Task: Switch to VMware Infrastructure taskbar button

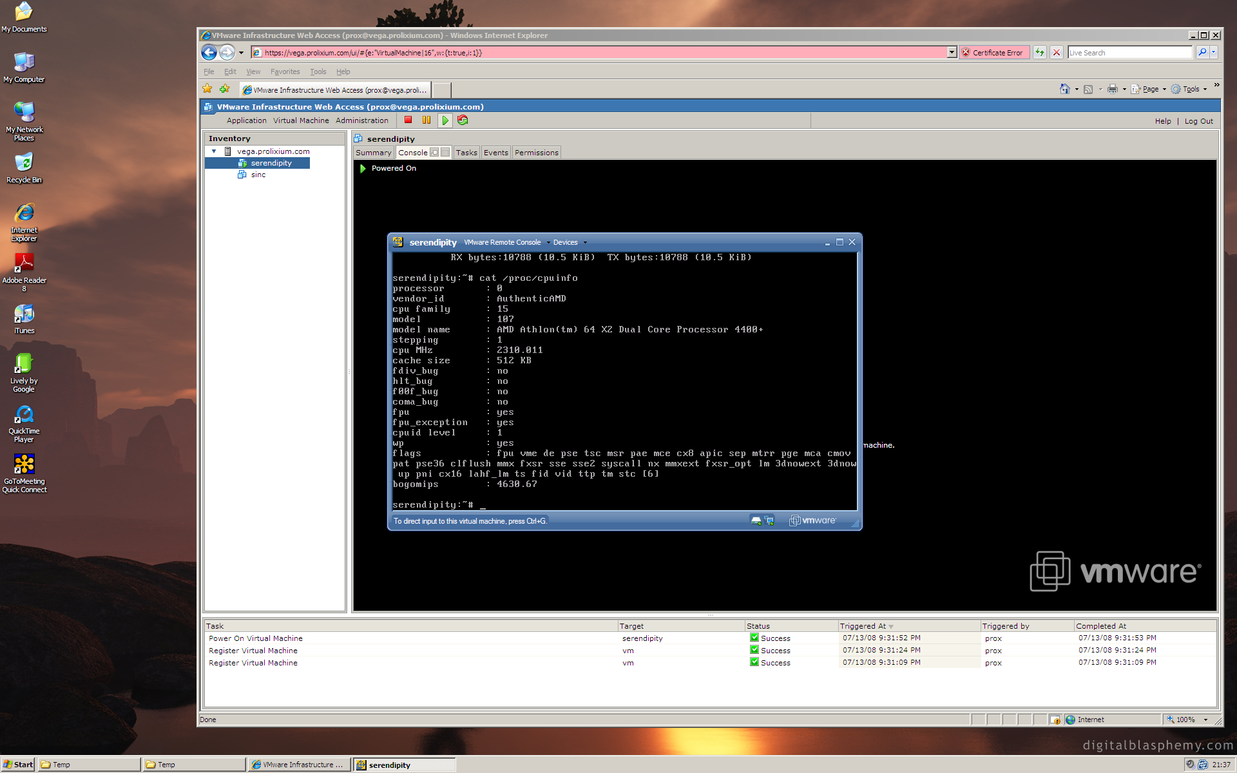Action: pyautogui.click(x=300, y=765)
